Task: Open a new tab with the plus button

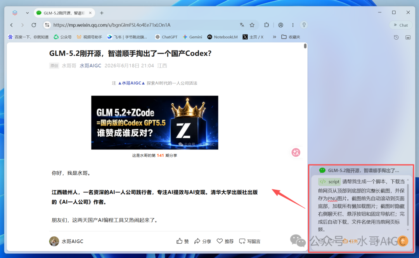Action: 102,13
